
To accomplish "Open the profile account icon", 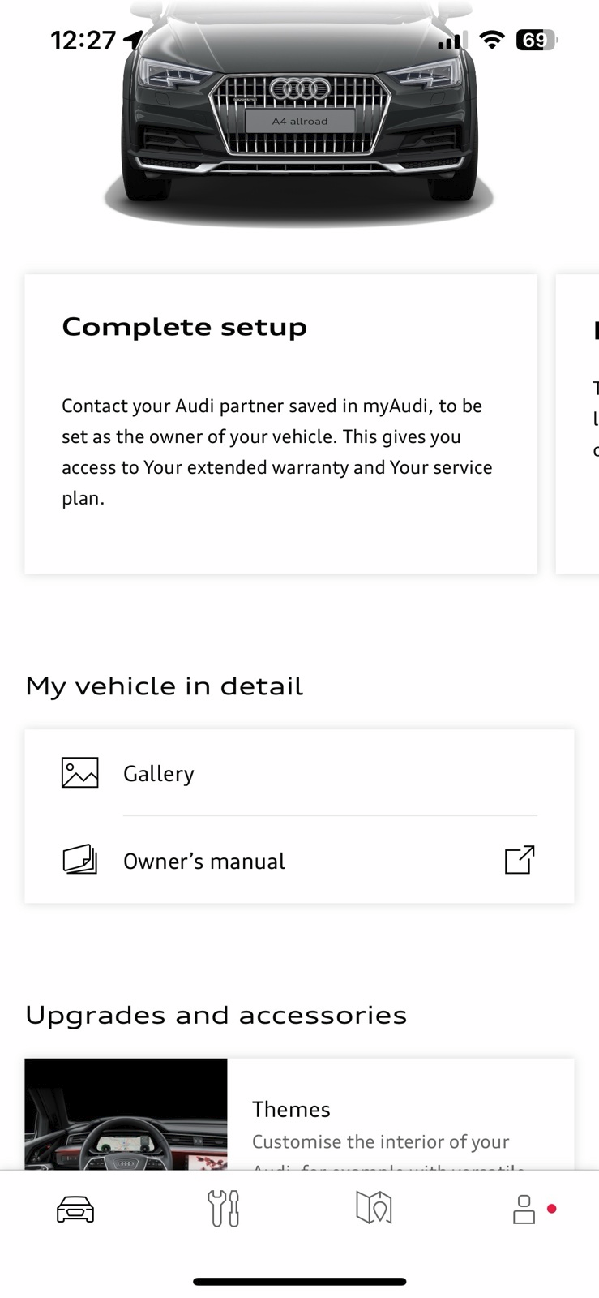I will [x=524, y=1209].
